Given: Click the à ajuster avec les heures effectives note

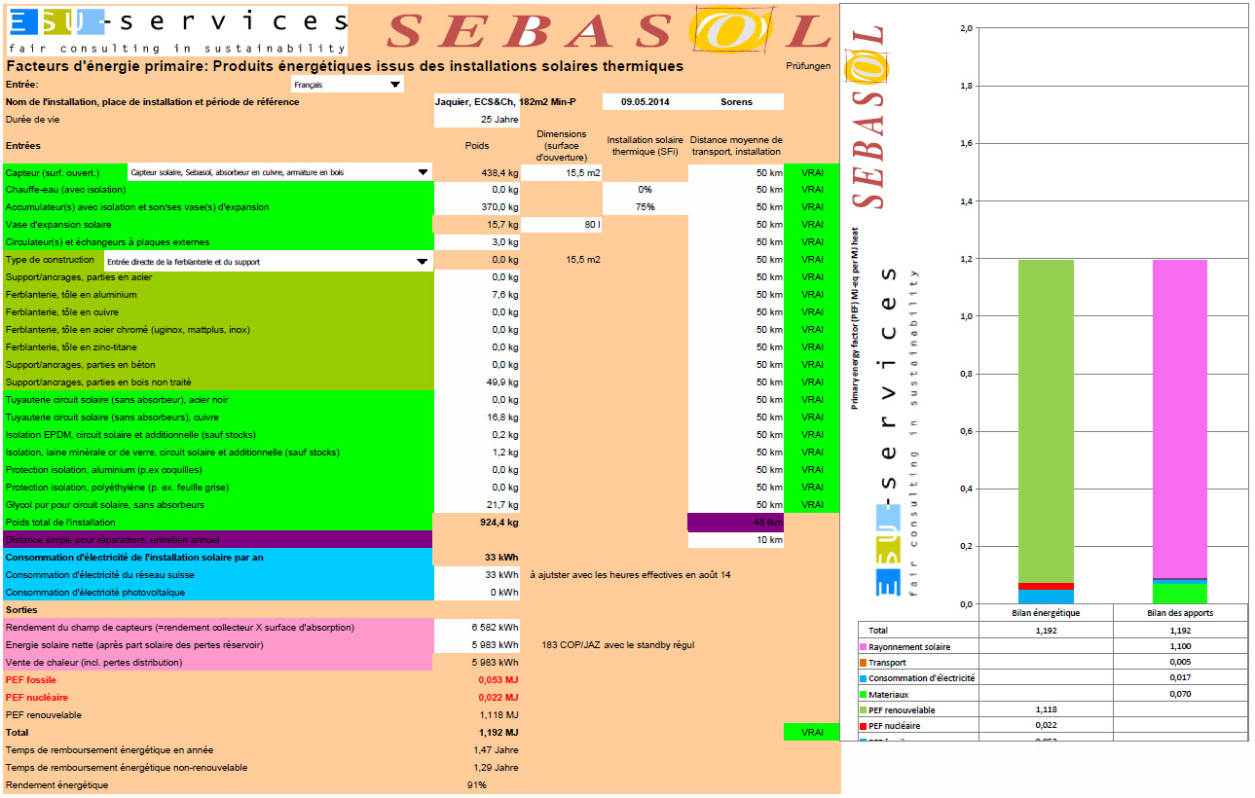Looking at the screenshot, I should pos(630,575).
